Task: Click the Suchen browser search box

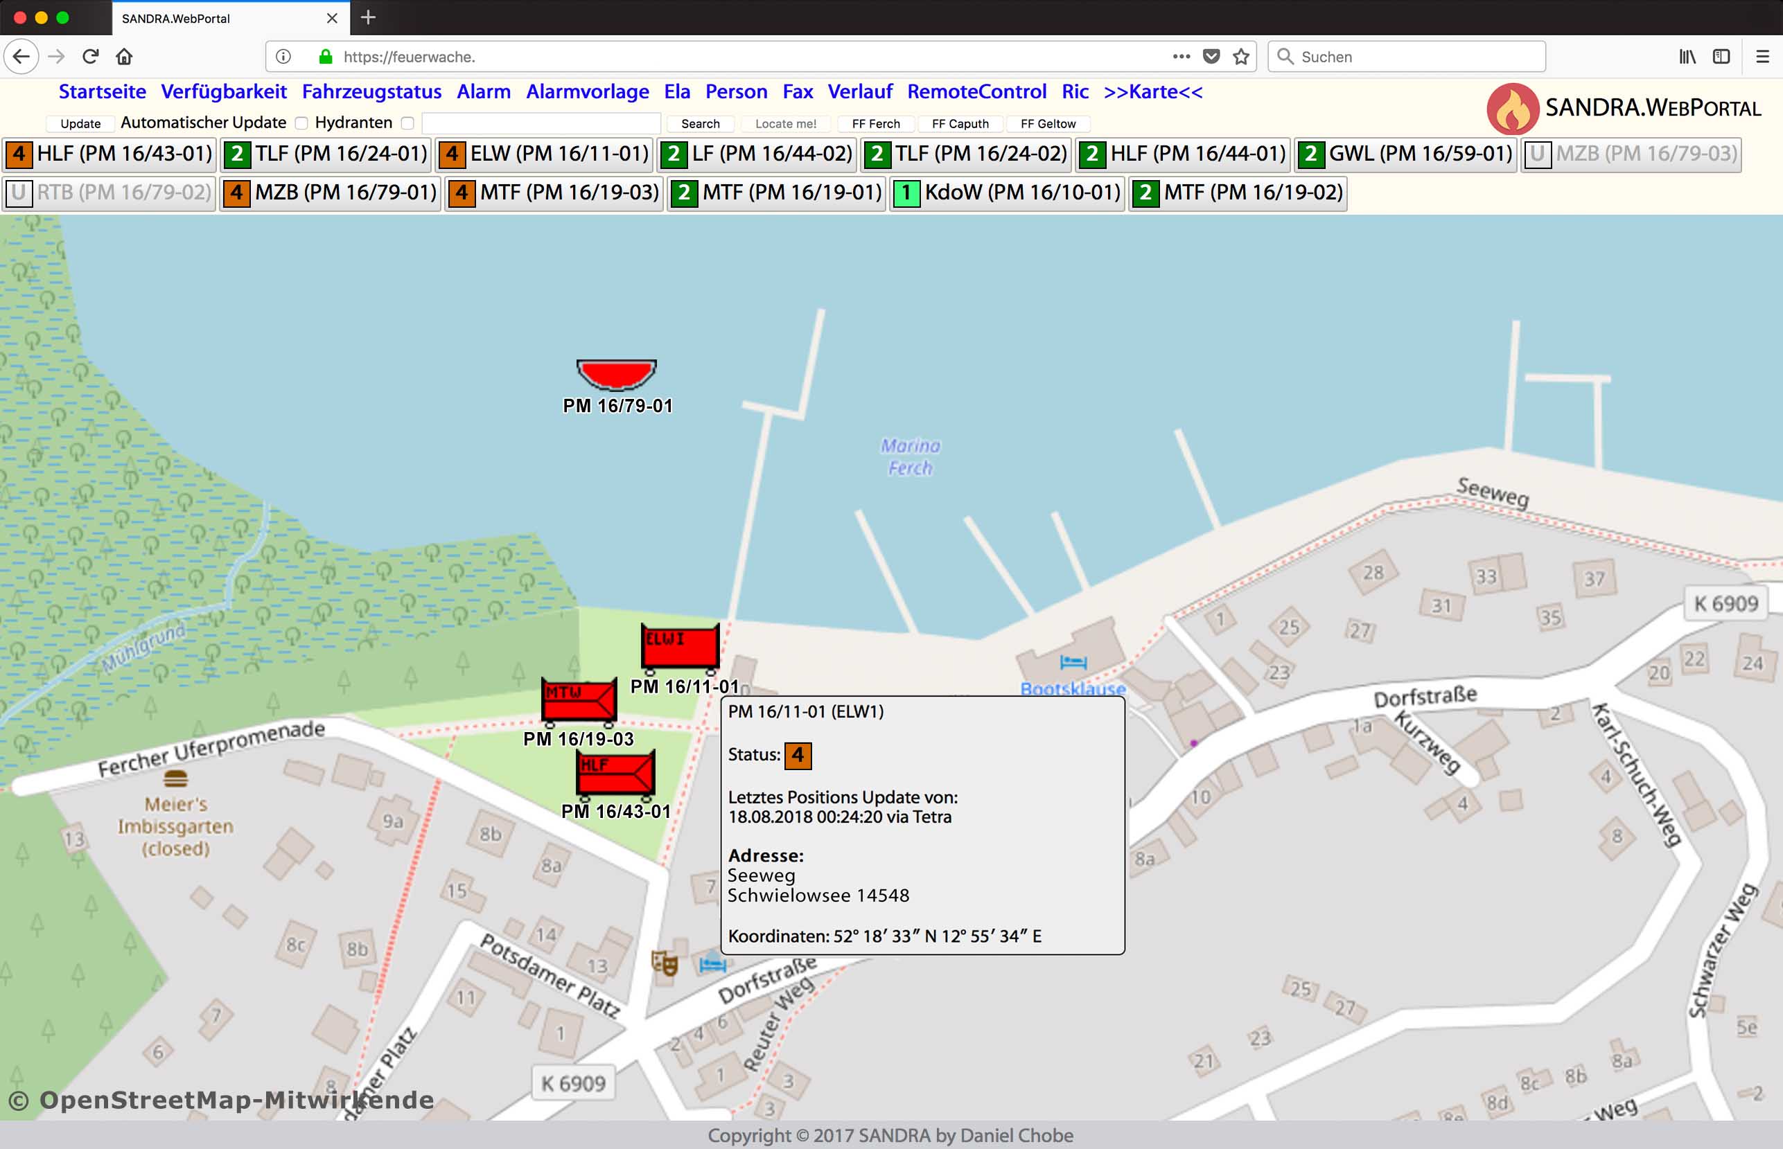Action: pyautogui.click(x=1406, y=57)
